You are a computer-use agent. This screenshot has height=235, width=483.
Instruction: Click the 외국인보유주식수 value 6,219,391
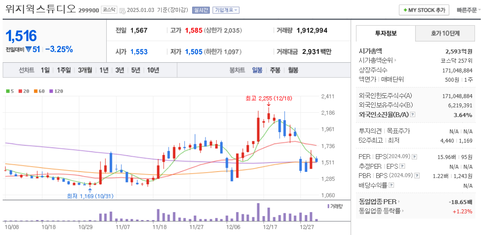pyautogui.click(x=461, y=105)
